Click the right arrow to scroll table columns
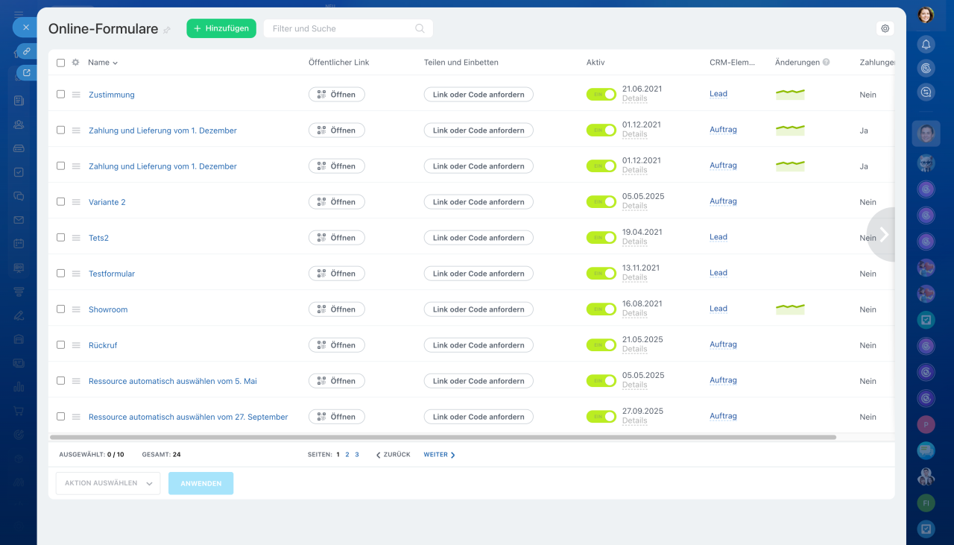The height and width of the screenshot is (545, 954). point(883,235)
